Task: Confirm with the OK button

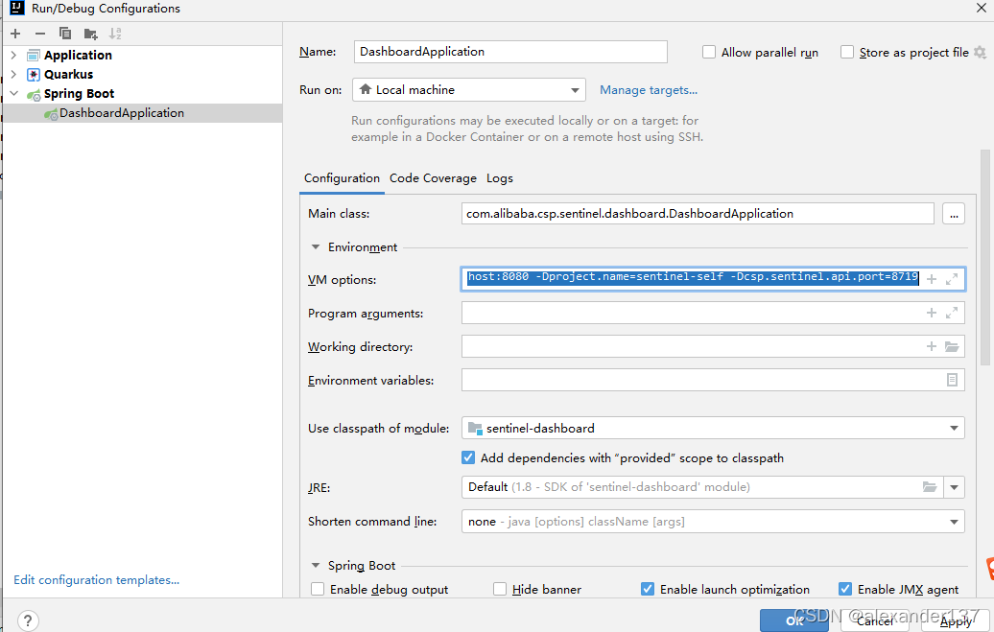Action: 793,620
